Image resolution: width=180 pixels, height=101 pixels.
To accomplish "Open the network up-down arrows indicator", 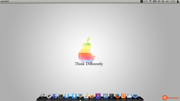I will click(x=163, y=1).
